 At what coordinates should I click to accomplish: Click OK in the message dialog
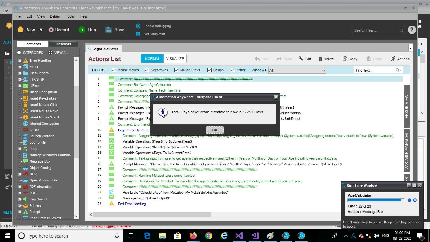(x=215, y=130)
